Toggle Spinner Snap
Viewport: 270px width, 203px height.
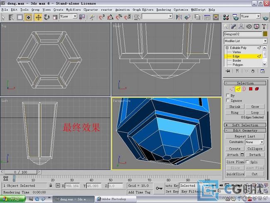click(128, 17)
